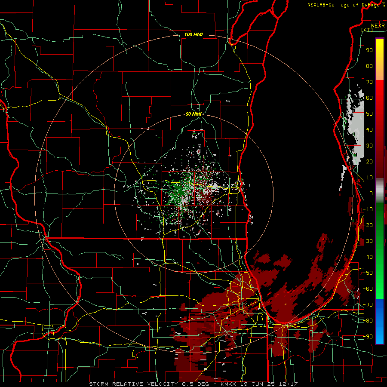Click the -40 value on the velocity scale
This screenshot has height=387, width=387.
point(368,257)
